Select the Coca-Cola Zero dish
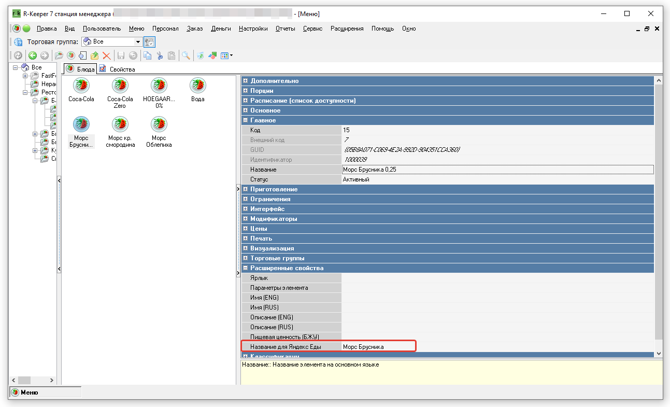Viewport: 670px width, 407px height. point(120,93)
